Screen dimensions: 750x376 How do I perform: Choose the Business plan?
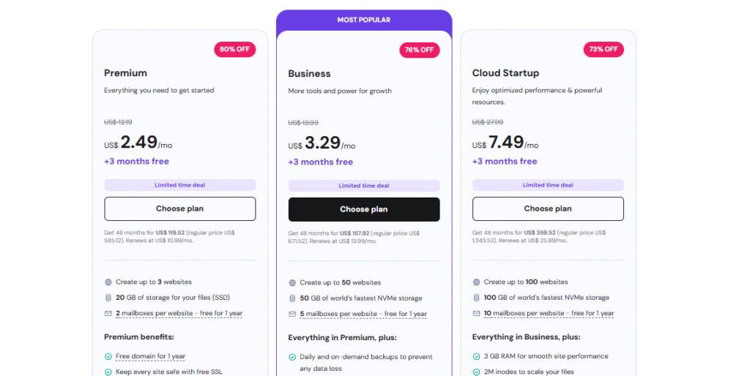(x=364, y=209)
